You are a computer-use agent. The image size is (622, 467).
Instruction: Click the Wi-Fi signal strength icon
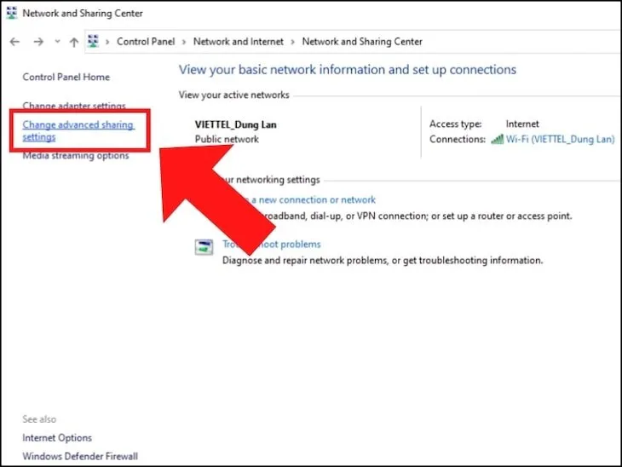click(x=497, y=139)
